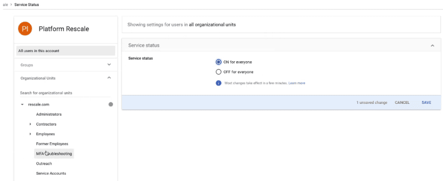This screenshot has height=181, width=443.
Task: Click the Platform Rescale title
Action: click(64, 29)
